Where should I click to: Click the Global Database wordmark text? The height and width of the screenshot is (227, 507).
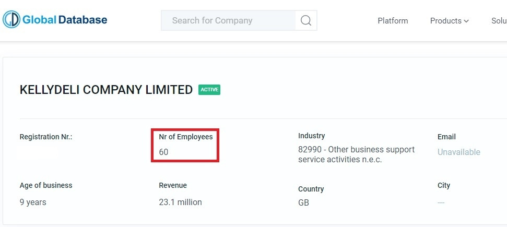click(65, 20)
